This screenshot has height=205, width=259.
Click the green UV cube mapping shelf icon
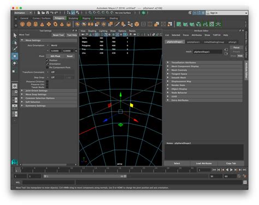(198, 24)
